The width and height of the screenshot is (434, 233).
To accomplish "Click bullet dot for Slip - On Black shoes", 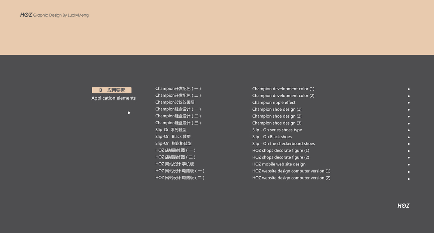I will click(x=409, y=137).
